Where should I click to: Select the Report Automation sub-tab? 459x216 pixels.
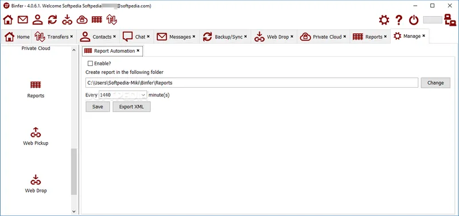click(112, 51)
